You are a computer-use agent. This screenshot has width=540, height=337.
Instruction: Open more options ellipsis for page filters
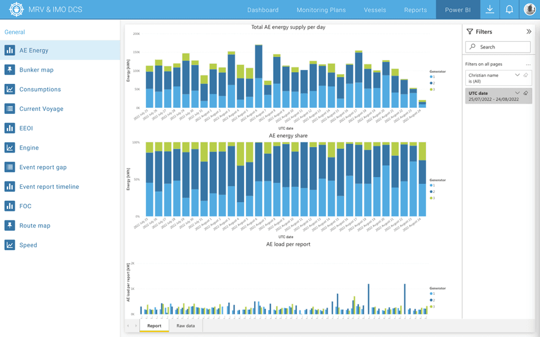[528, 64]
